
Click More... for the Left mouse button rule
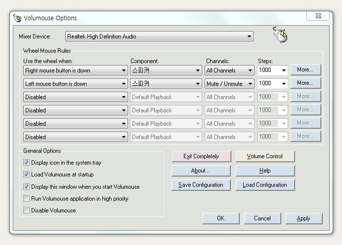[305, 83]
